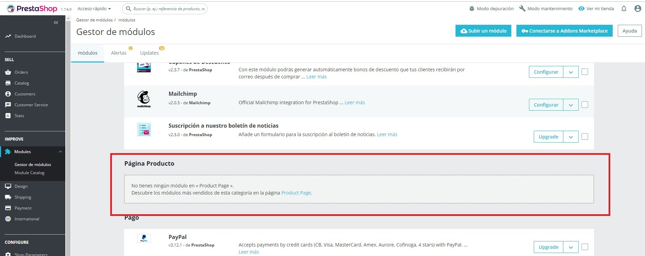Click Leer más in the discount coupons description

pos(316,77)
